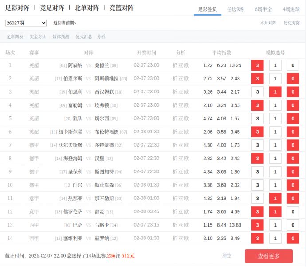Viewport: 306px width, 267px height.
Task: Open the 竞篮对阵 heading link
Action: tap(122, 8)
